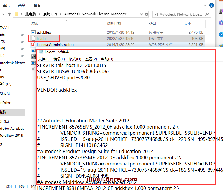Click the Outlook icon at right edge
The height and width of the screenshot is (190, 223).
(x=221, y=34)
